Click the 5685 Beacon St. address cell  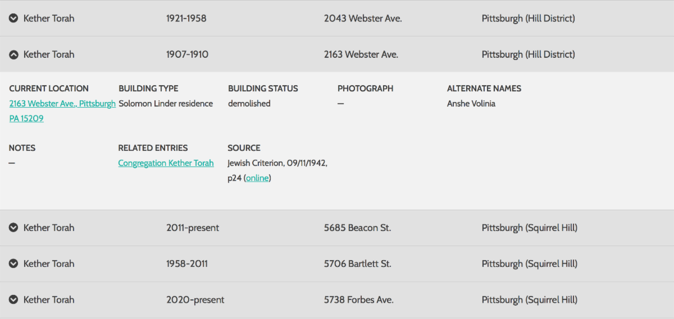[x=357, y=228]
